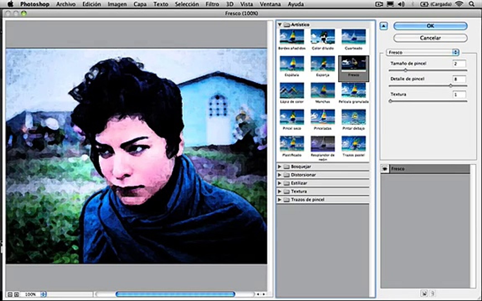Click the volume icon in the menu bar
The height and width of the screenshot is (301, 482).
pos(401,4)
